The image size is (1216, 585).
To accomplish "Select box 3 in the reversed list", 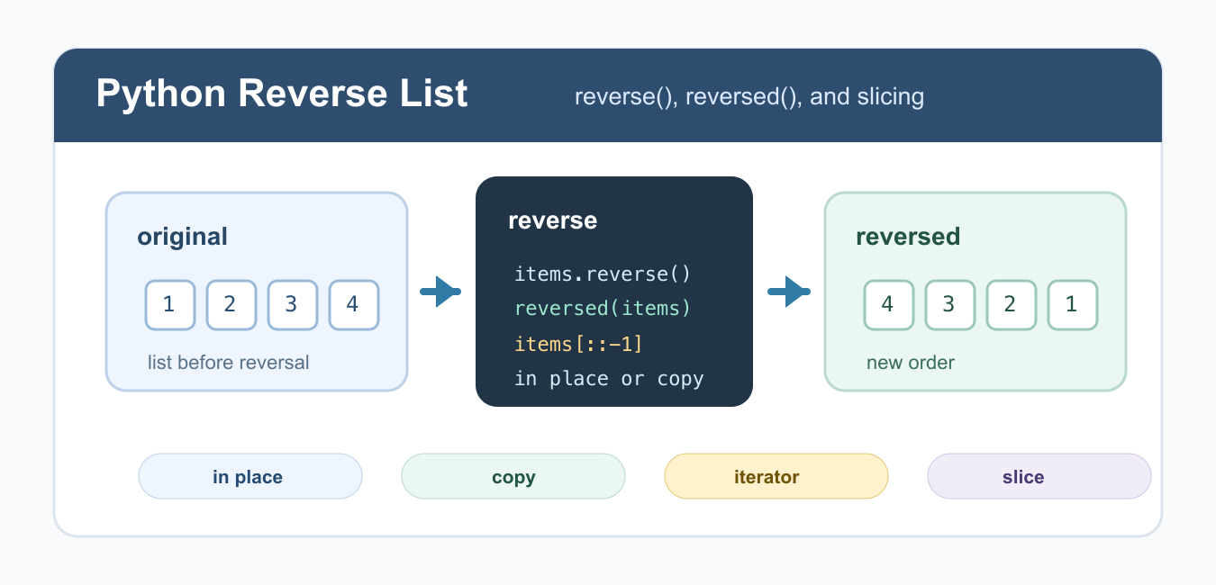I will click(949, 304).
